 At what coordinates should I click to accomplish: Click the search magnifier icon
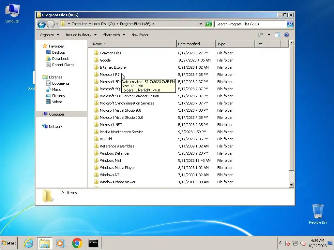(290, 24)
